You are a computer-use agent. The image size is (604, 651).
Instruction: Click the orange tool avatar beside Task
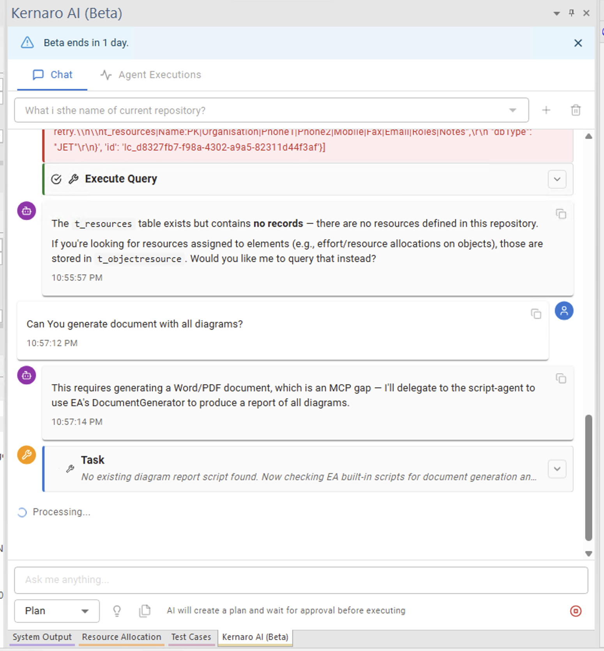tap(26, 455)
